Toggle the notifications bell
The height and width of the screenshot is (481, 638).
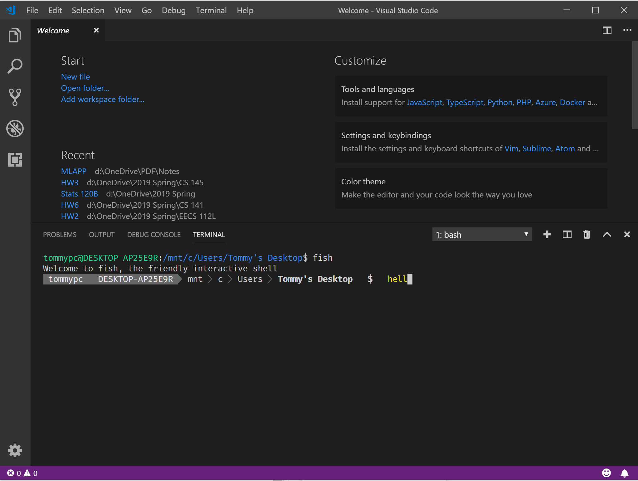coord(625,473)
